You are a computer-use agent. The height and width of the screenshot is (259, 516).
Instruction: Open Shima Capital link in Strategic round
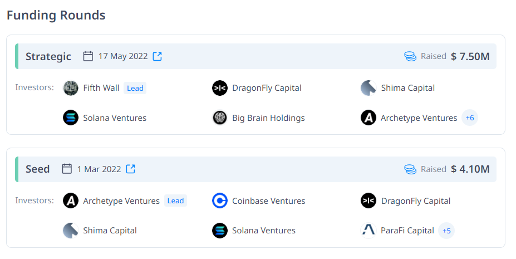[407, 88]
